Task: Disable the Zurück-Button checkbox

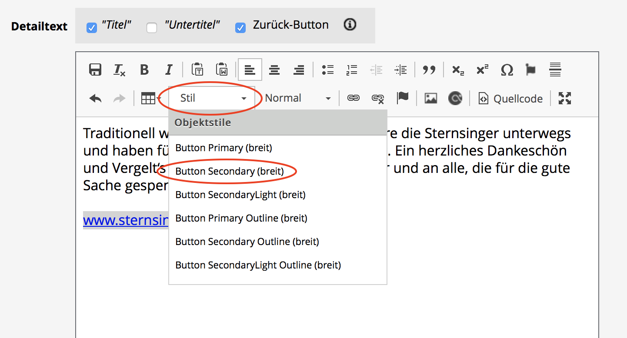Action: [240, 28]
